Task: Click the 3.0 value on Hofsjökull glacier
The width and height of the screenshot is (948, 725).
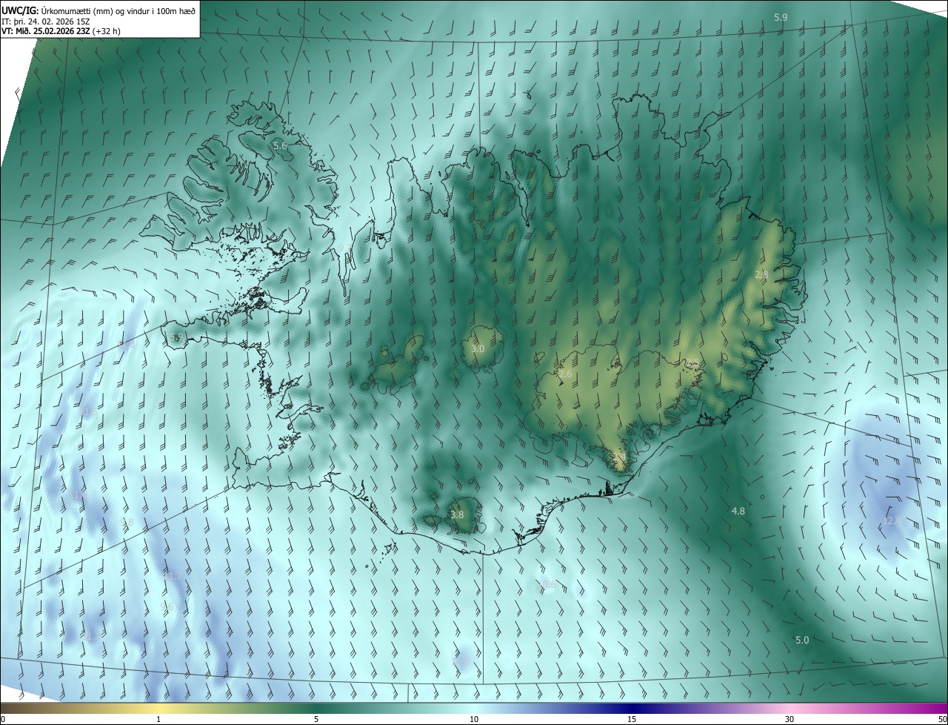Action: click(478, 348)
